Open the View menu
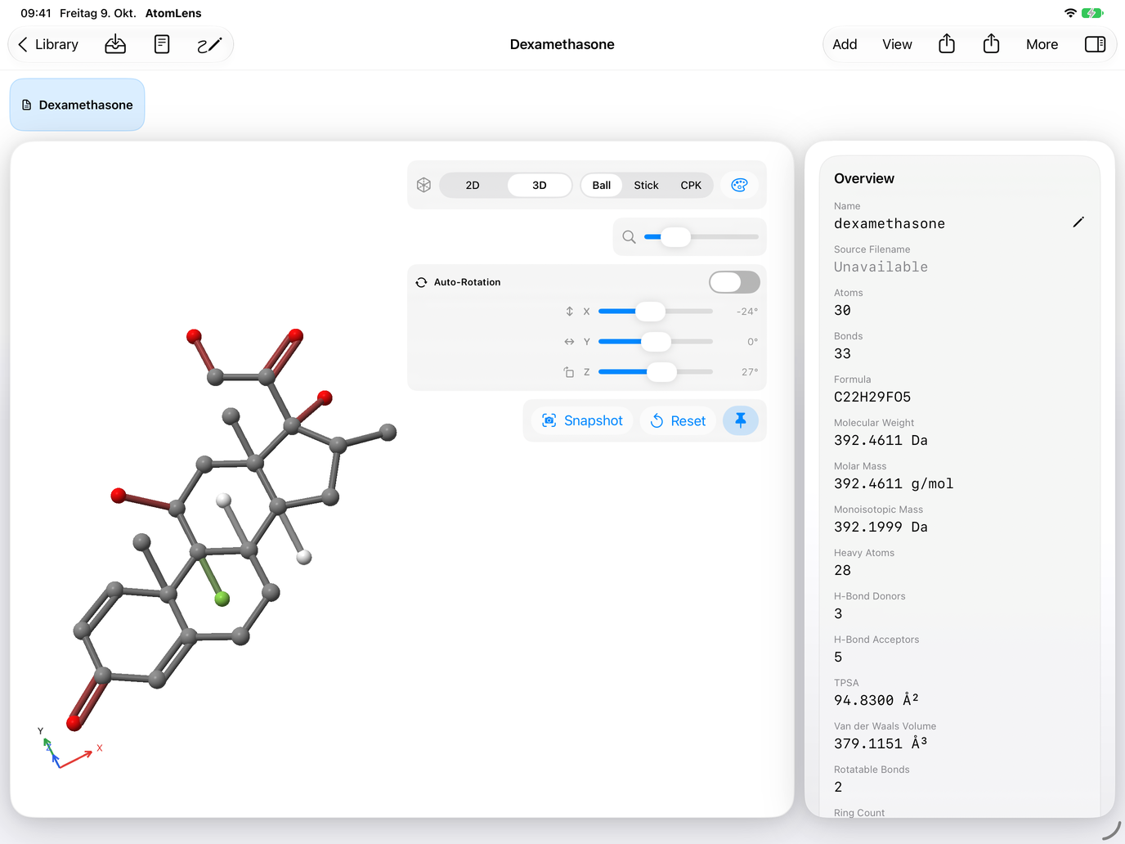Screen dimensions: 1125x844 coord(897,44)
